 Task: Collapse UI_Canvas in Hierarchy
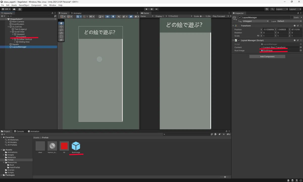coord(8,27)
